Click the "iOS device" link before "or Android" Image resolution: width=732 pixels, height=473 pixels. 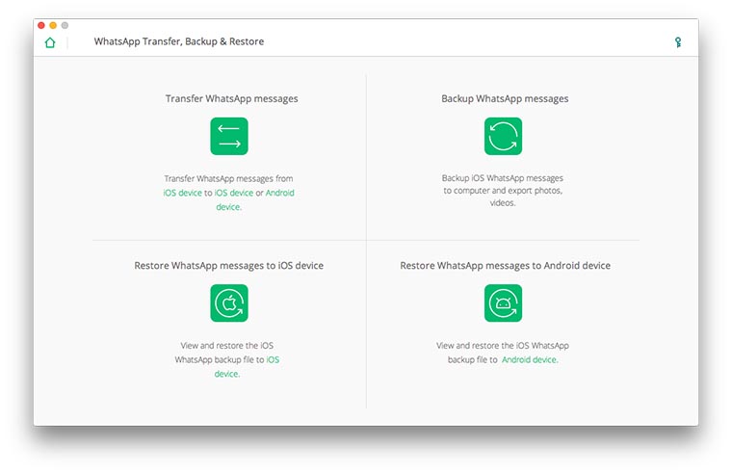pyautogui.click(x=234, y=193)
